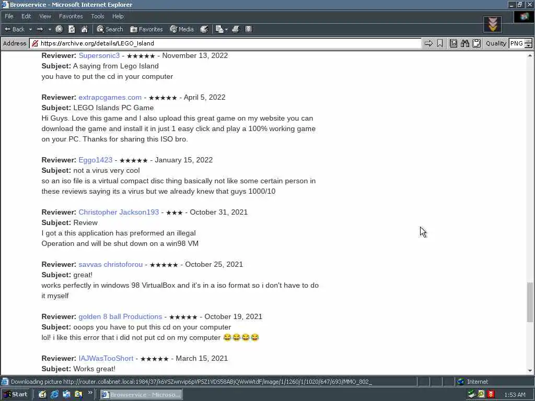Open the Edit menu
The image size is (535, 401).
(26, 16)
